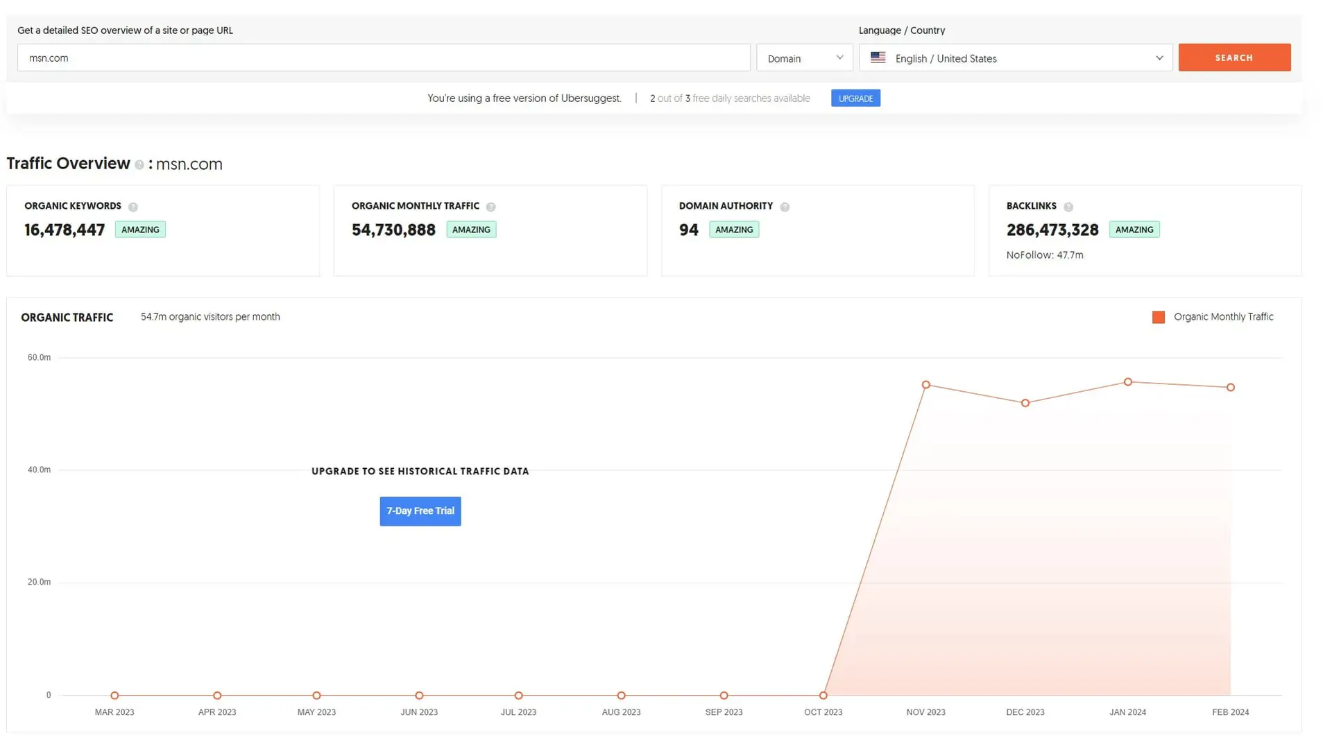Click the US flag icon in language selector
This screenshot has width=1332, height=749.
point(878,58)
